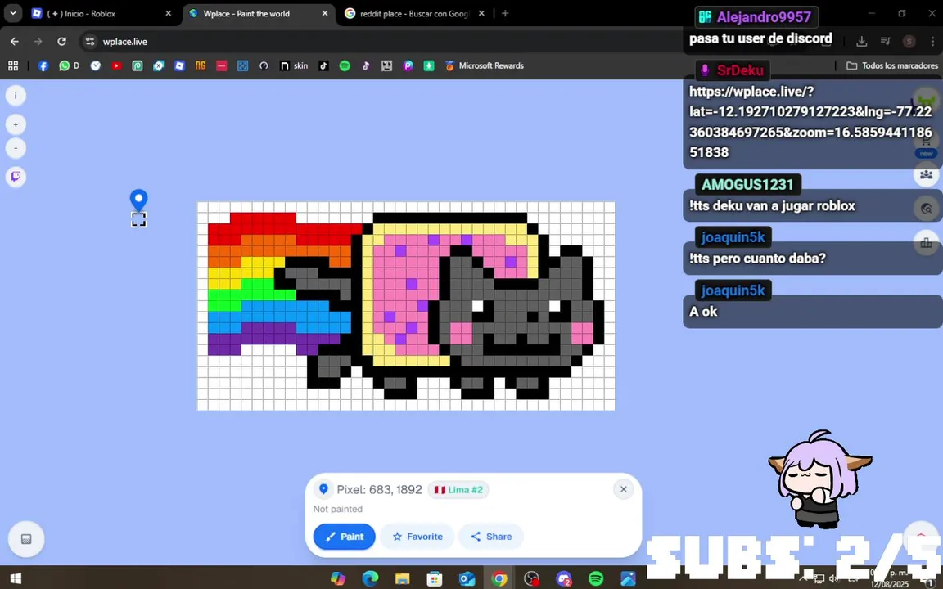Screen dimensions: 943x589
Task: Open the orange NG bookmark
Action: point(201,65)
